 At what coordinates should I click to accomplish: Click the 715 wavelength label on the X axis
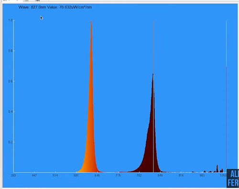[x=118, y=176]
